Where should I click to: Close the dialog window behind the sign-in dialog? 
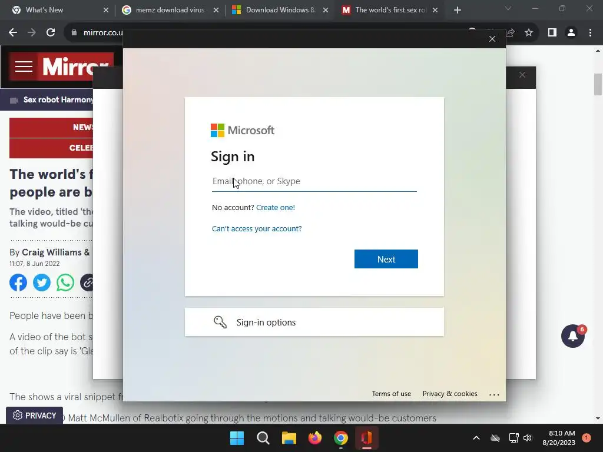tap(522, 75)
